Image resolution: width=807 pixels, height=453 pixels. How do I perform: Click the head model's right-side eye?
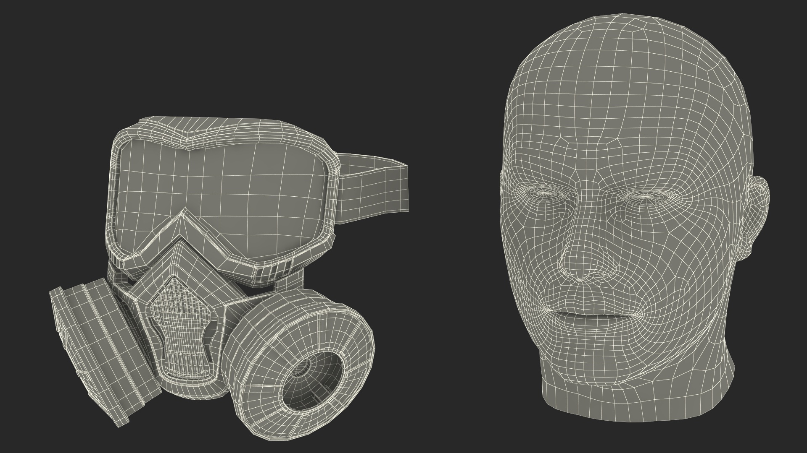[x=645, y=196]
